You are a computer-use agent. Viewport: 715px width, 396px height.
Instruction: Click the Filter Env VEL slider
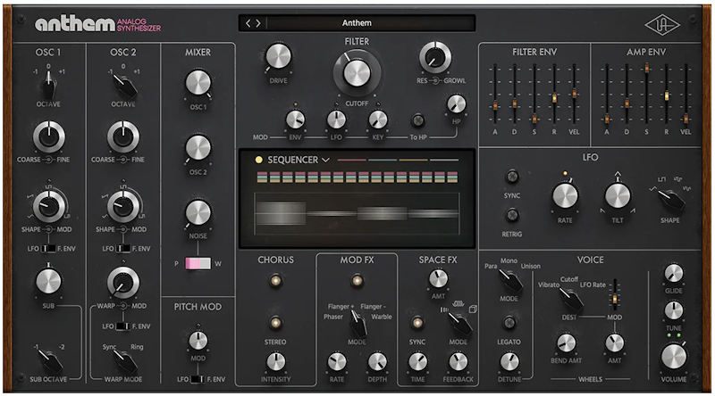(x=574, y=94)
